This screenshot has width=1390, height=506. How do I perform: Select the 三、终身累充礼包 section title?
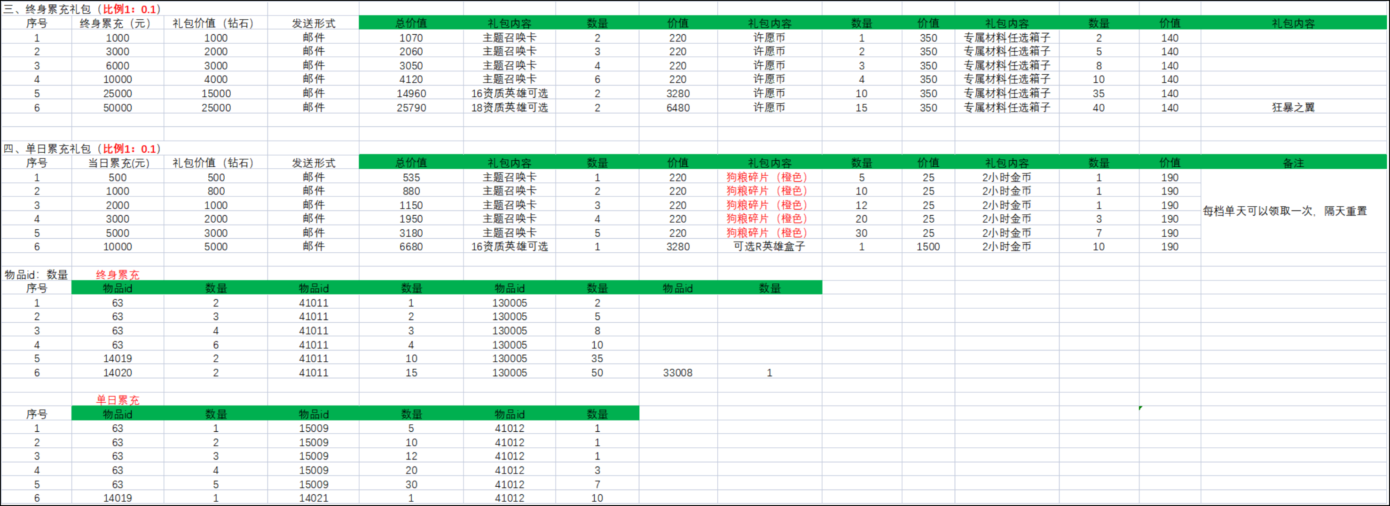(x=82, y=9)
